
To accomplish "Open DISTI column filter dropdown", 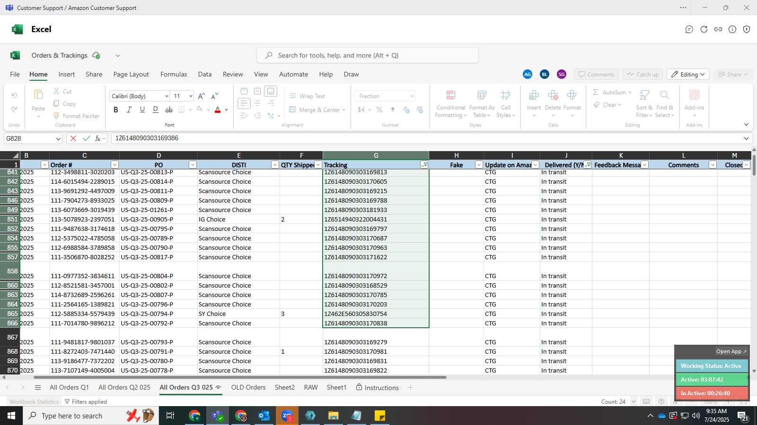I will click(275, 165).
